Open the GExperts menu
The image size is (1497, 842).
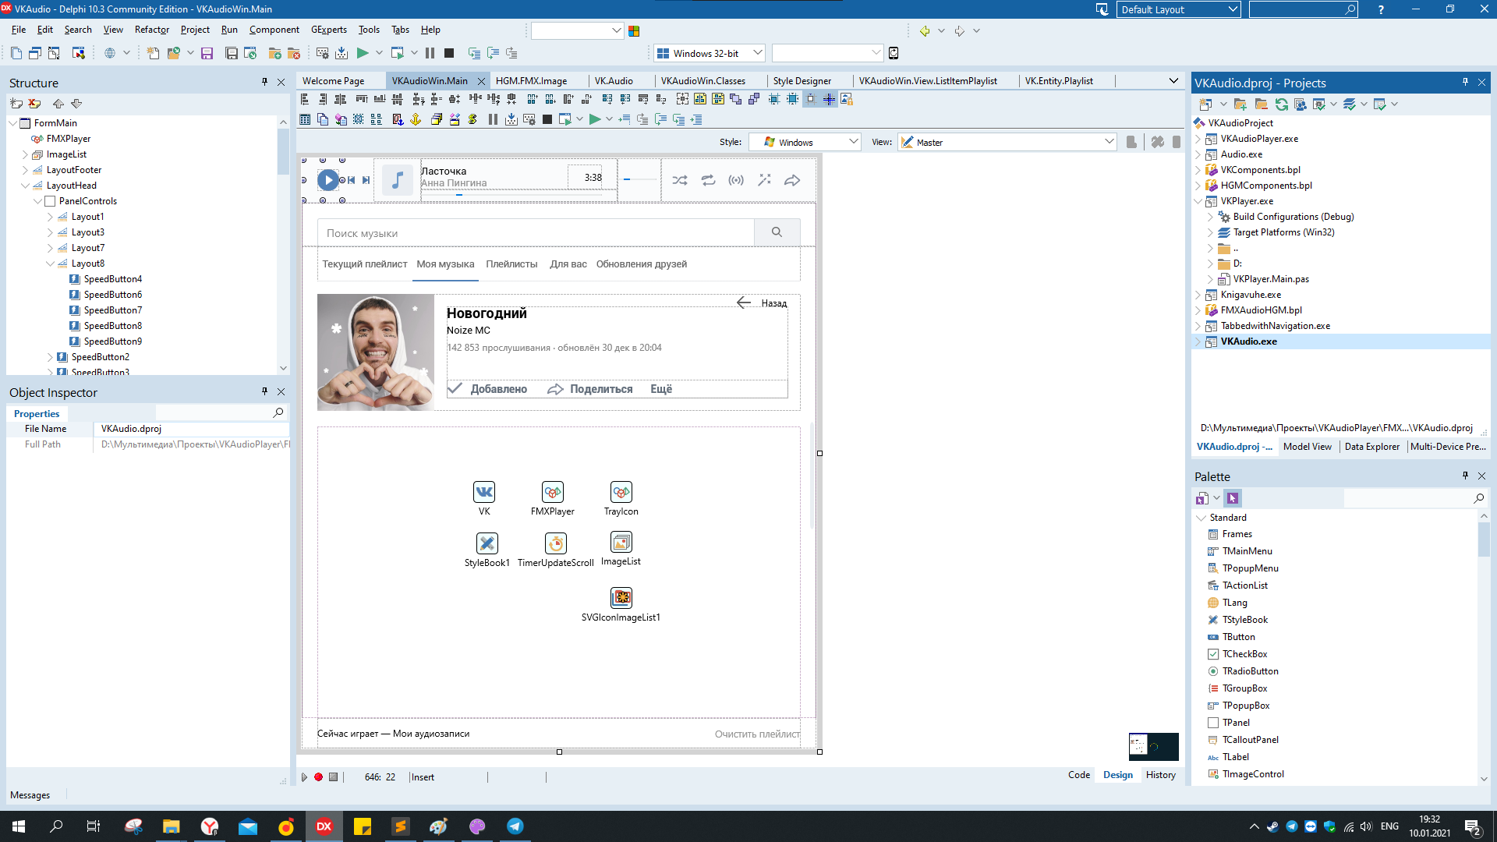point(329,30)
